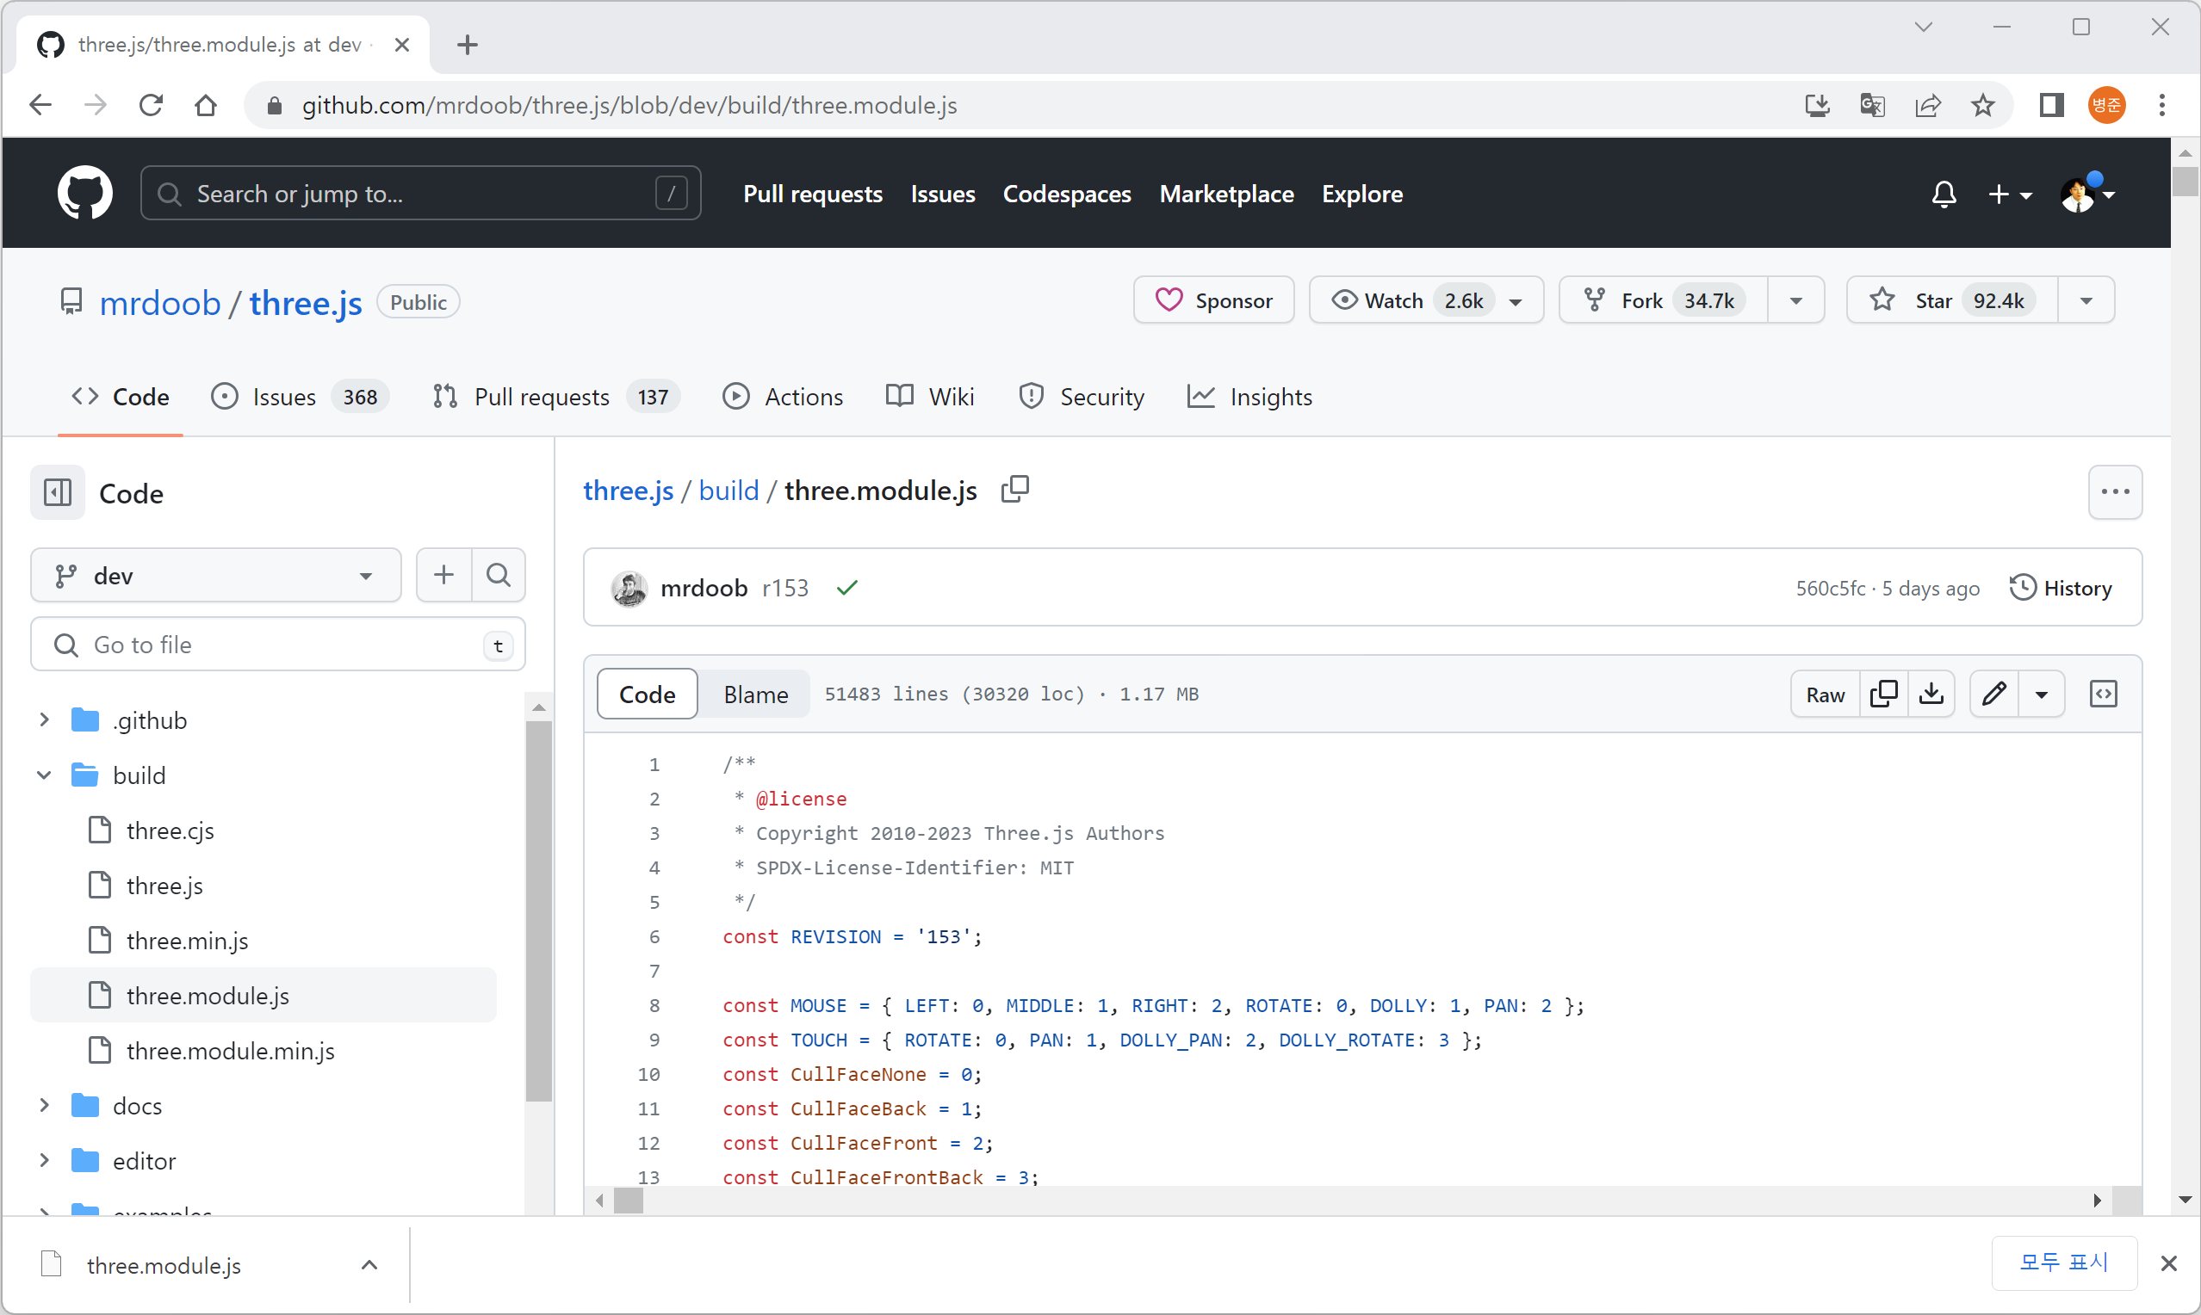The image size is (2201, 1315).
Task: Open the Watch options dropdown
Action: click(1516, 301)
